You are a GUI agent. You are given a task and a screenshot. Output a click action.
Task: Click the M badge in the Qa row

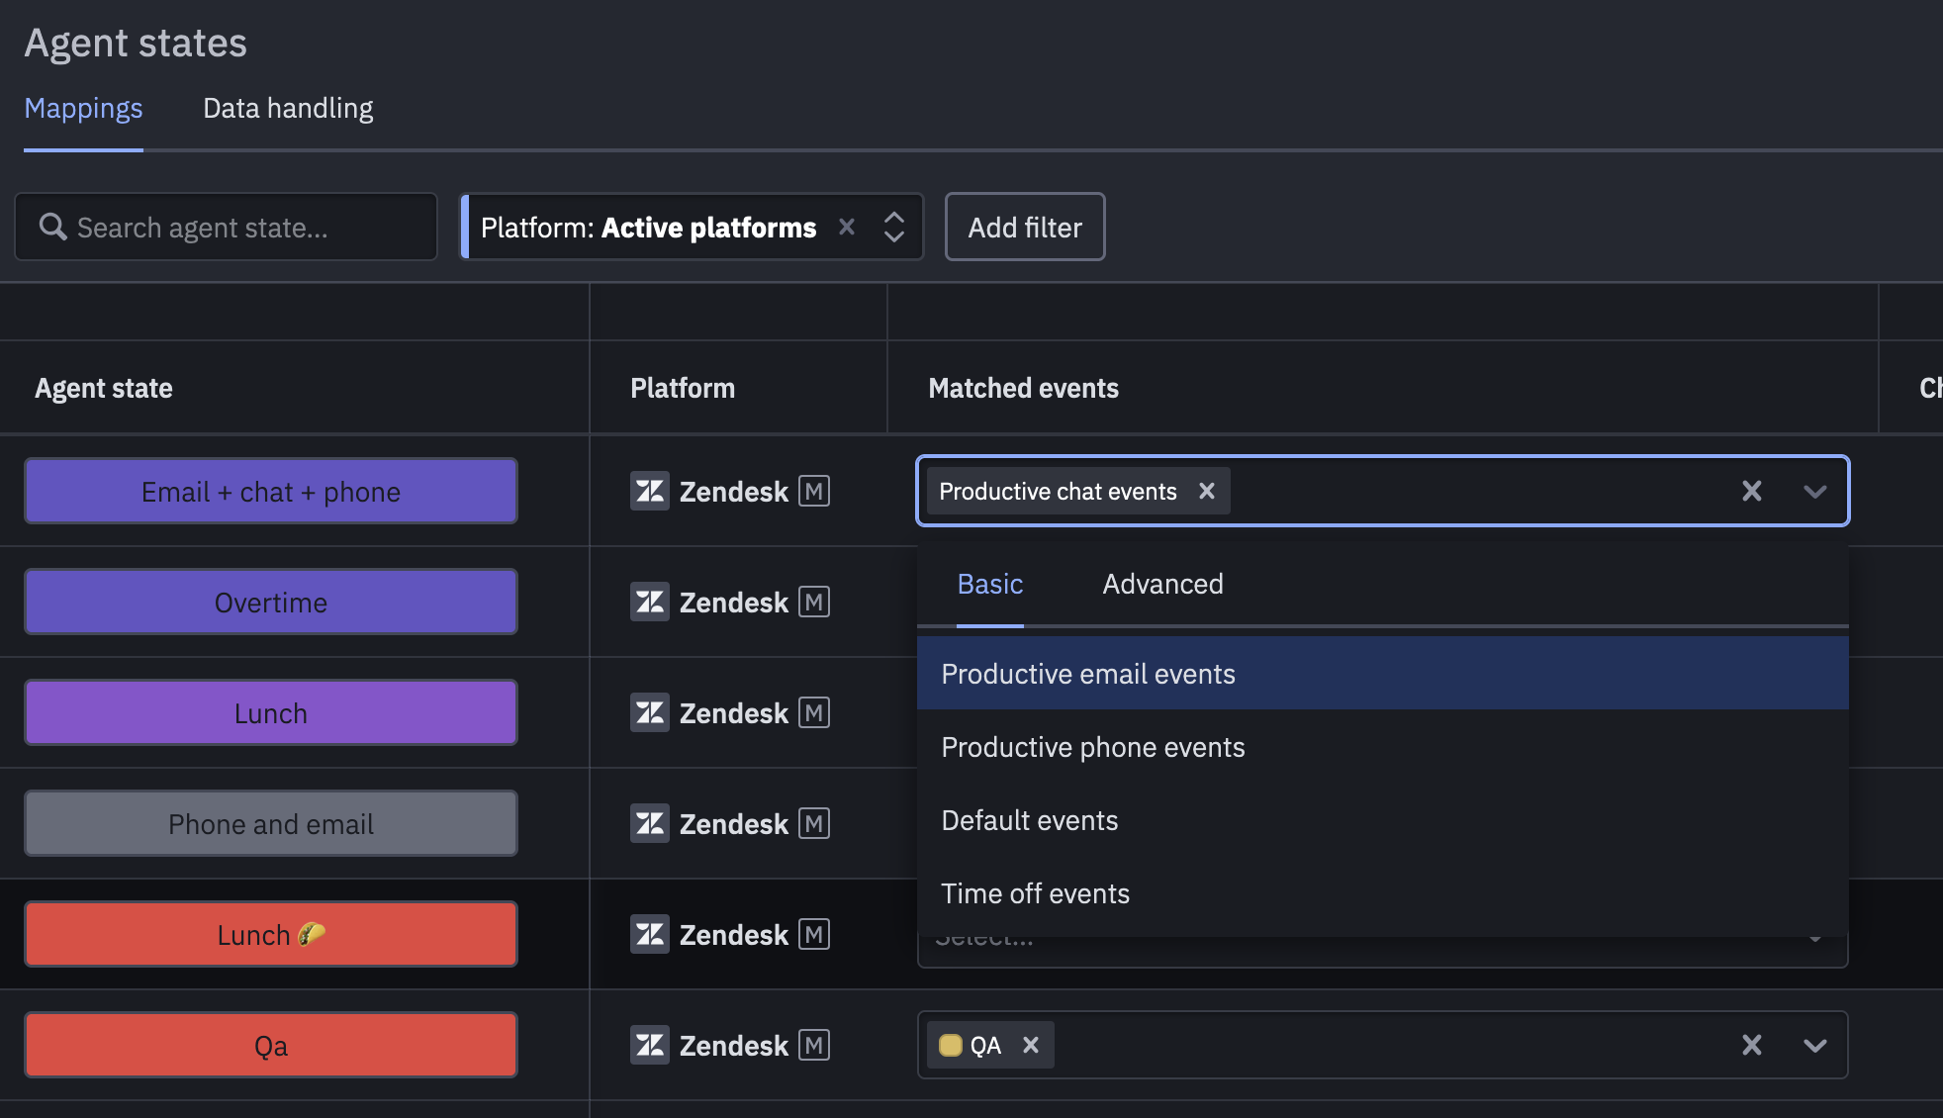coord(814,1045)
